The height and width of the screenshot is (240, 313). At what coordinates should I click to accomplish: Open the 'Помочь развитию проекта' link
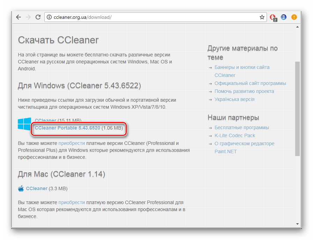click(244, 91)
